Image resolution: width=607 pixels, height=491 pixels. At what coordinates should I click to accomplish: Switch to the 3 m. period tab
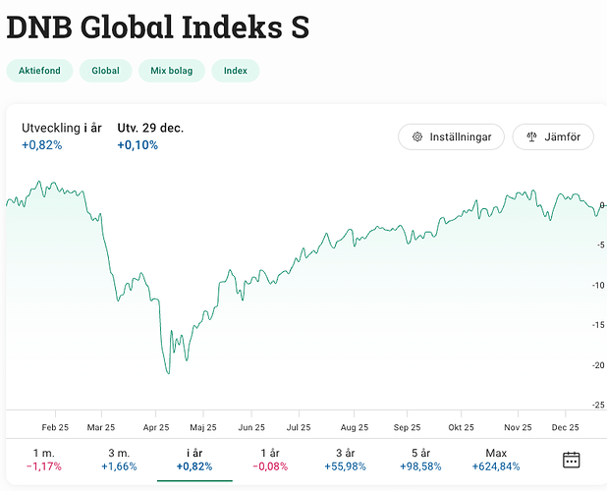click(121, 459)
